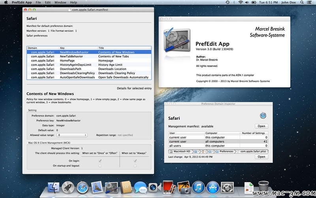Open App Store icon in Dock
Viewport: 316px width, 198px height.
pyautogui.click(x=213, y=187)
